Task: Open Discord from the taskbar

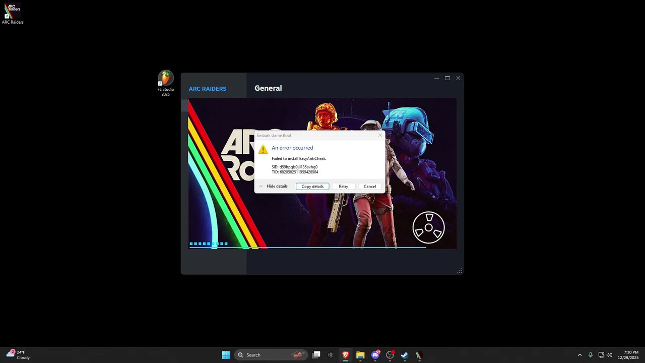Action: pos(375,355)
